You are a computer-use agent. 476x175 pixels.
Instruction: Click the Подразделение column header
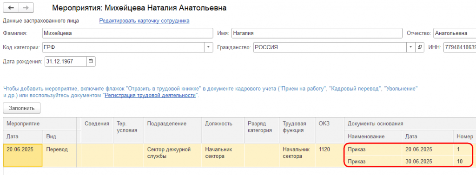(172, 130)
